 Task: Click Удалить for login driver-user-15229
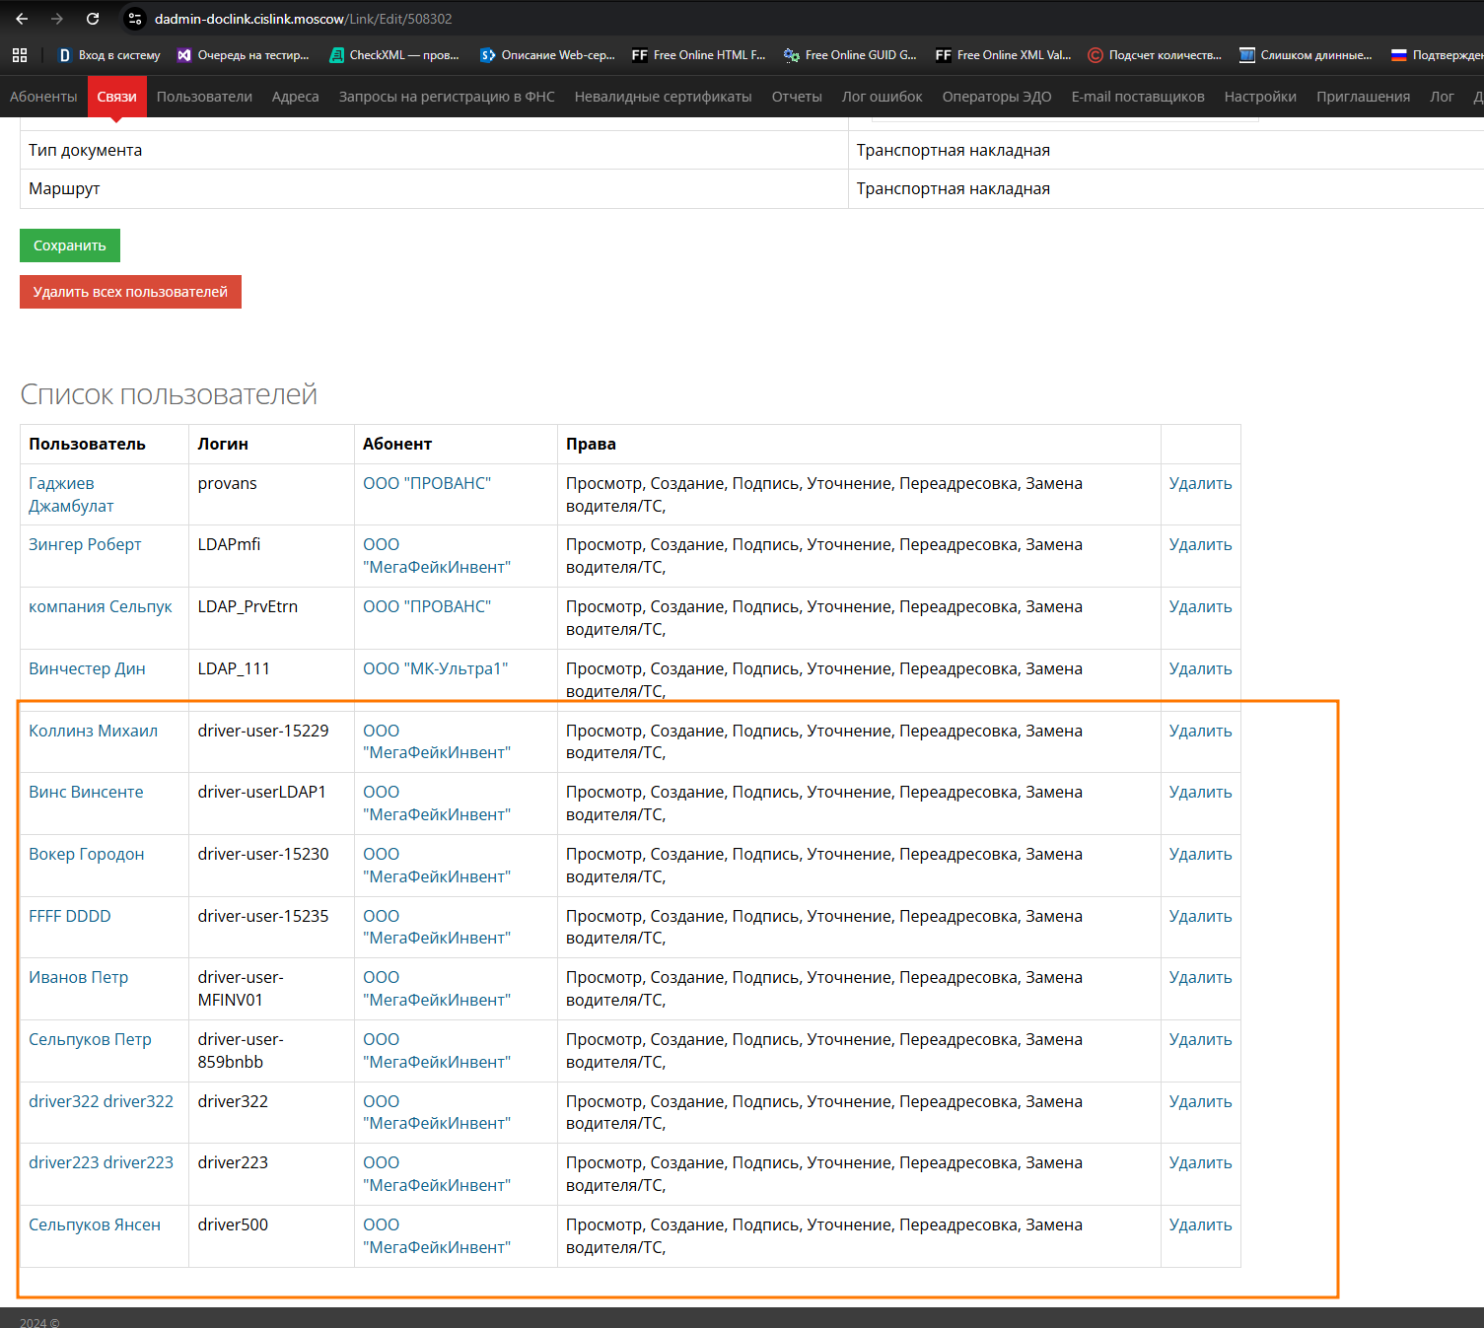point(1200,731)
